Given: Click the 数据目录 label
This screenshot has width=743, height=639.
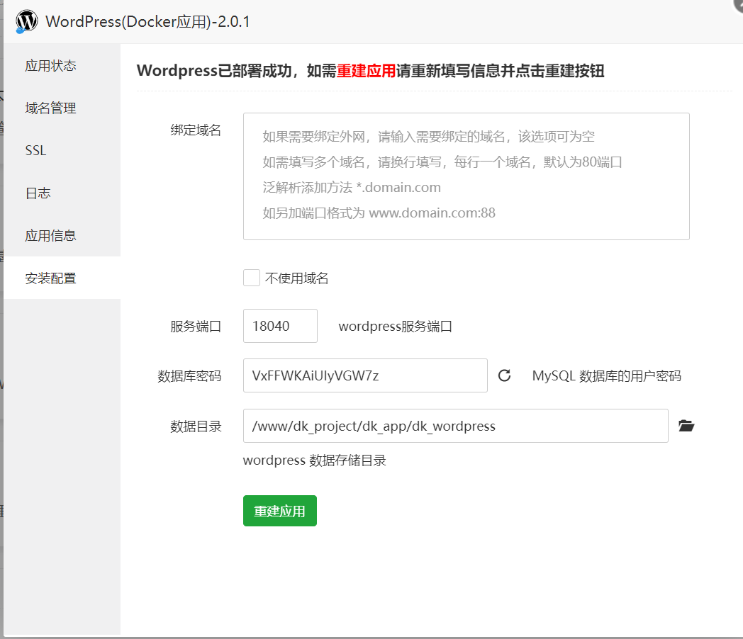Looking at the screenshot, I should coord(196,426).
